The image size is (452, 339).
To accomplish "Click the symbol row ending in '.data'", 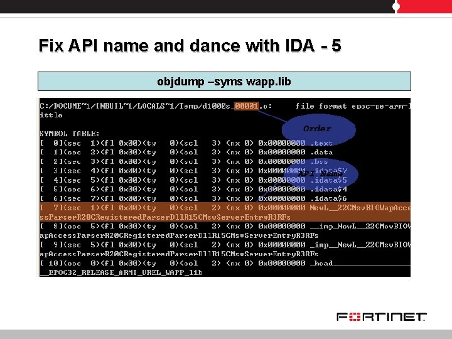I will [x=186, y=152].
